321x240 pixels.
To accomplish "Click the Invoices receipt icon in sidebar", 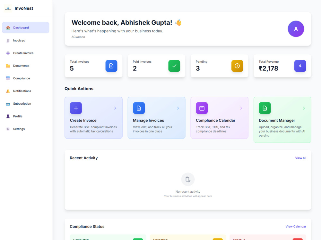I will pyautogui.click(x=8, y=40).
